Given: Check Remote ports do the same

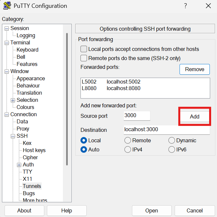Looking at the screenshot, I should [x=84, y=58].
